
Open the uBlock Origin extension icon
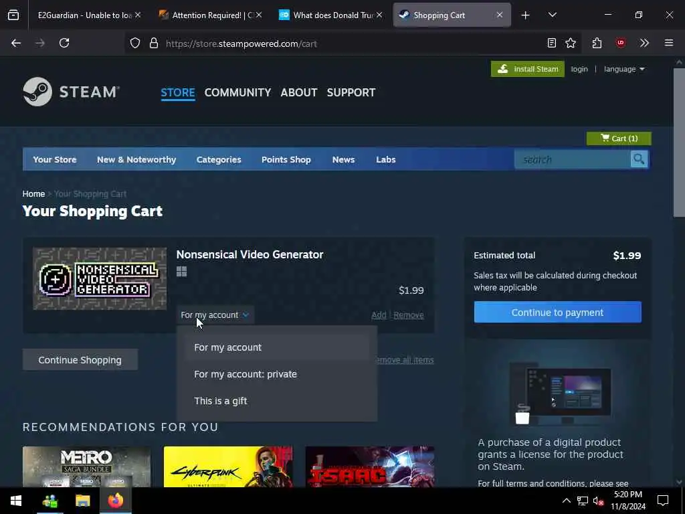(620, 43)
